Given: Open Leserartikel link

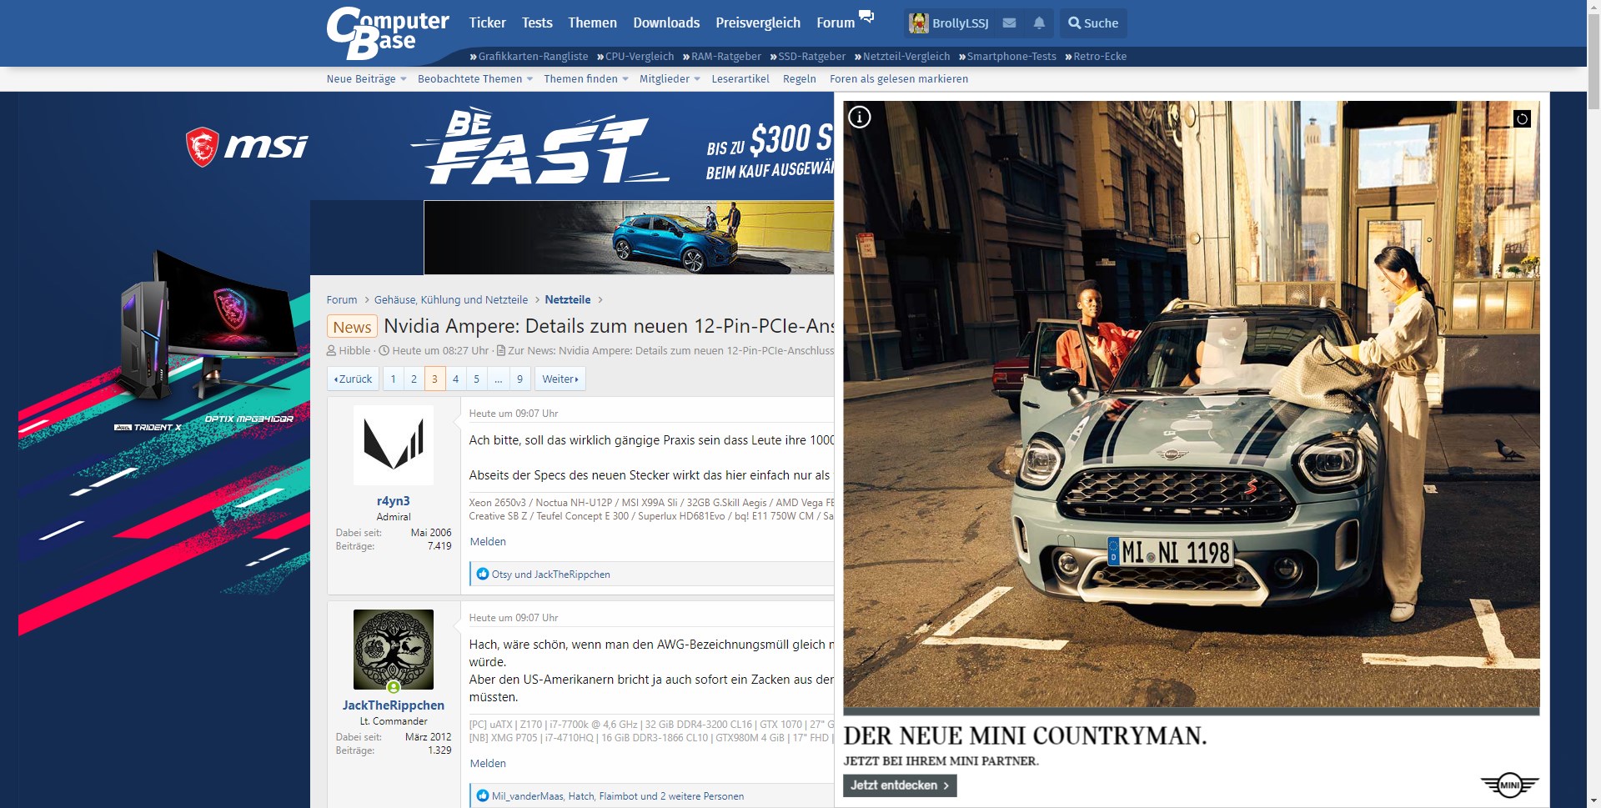Looking at the screenshot, I should [740, 79].
